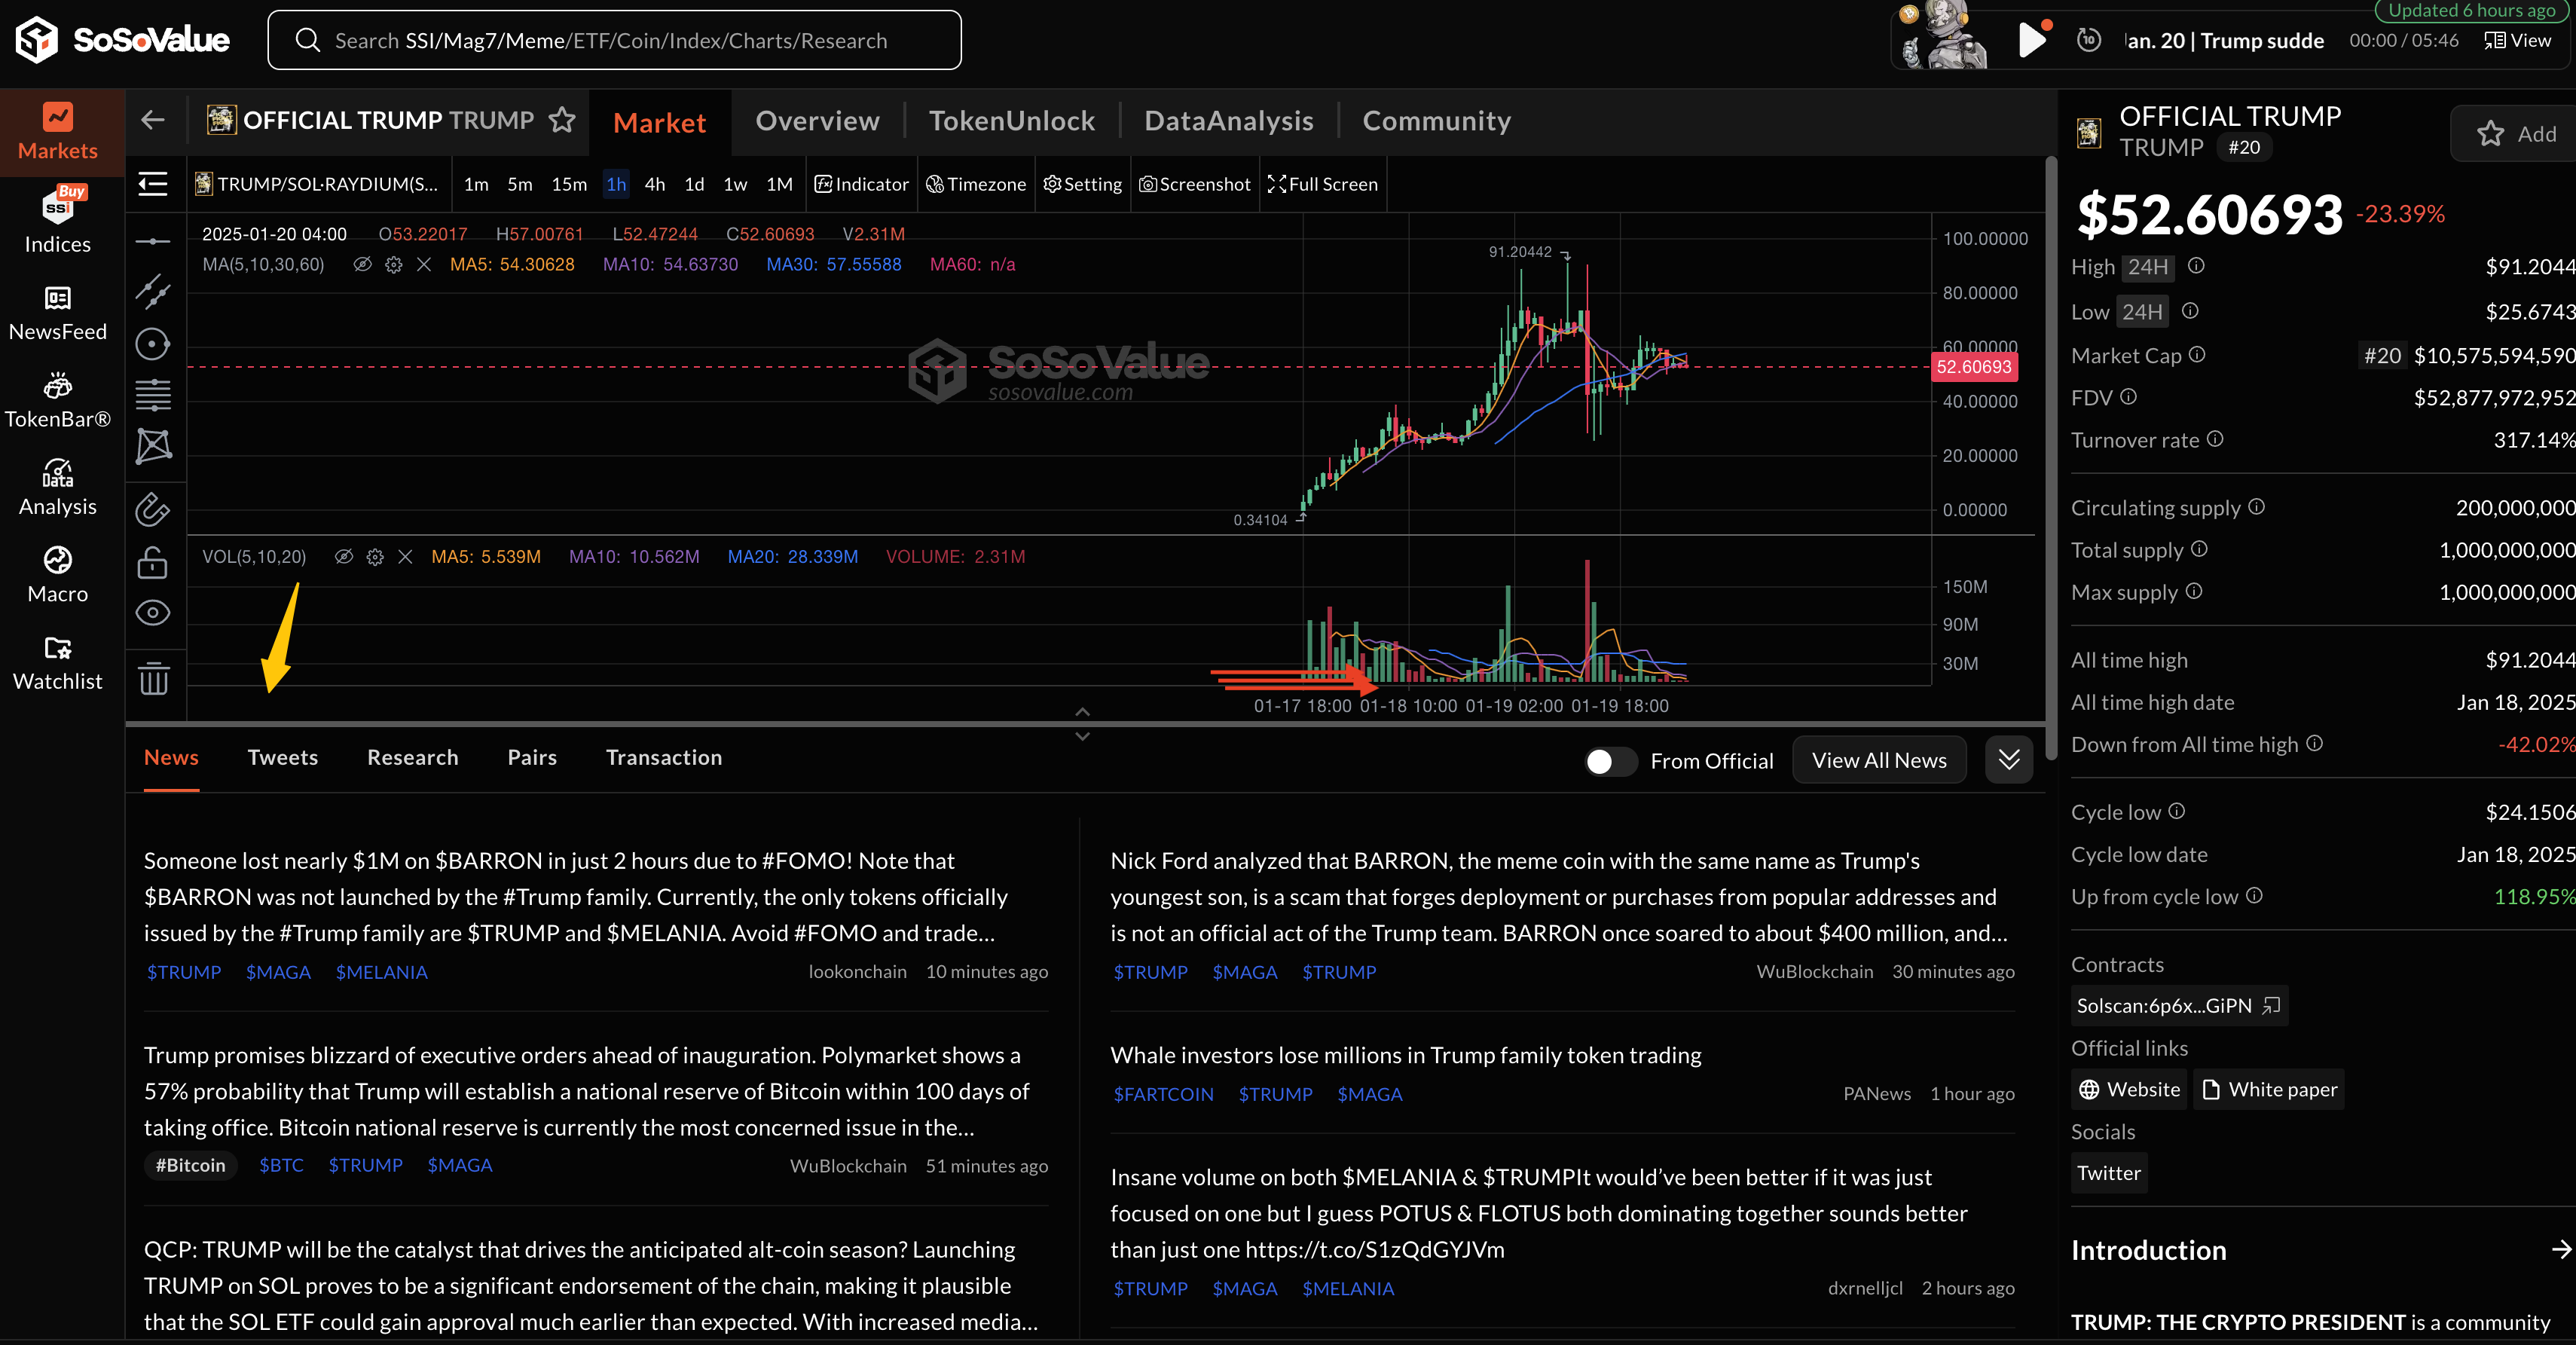
Task: Open the White paper link
Action: tap(2268, 1089)
